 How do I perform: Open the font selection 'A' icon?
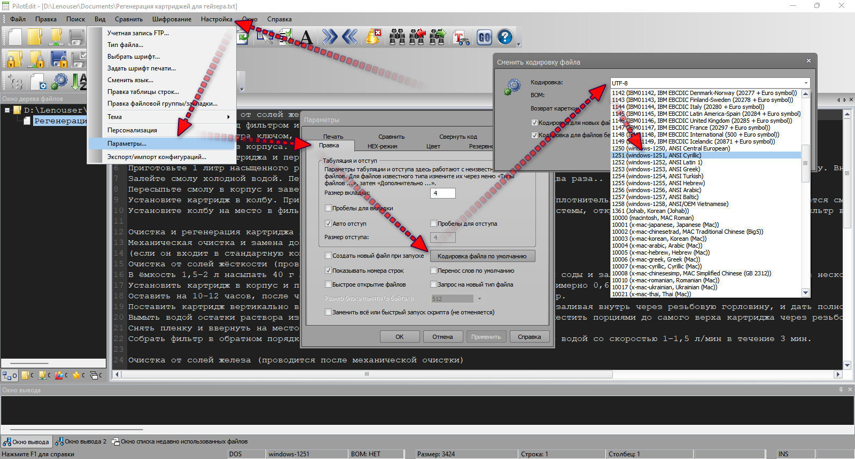[x=306, y=37]
